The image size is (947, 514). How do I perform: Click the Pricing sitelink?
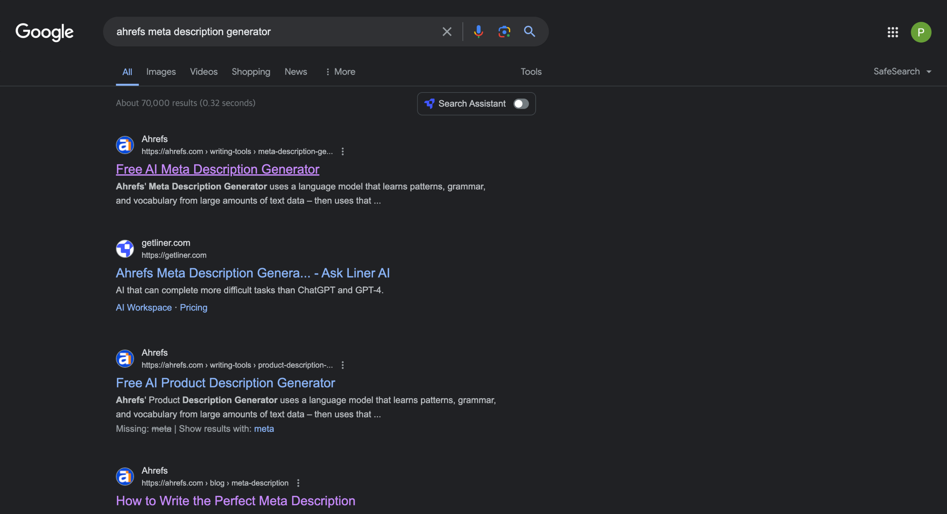[193, 308]
